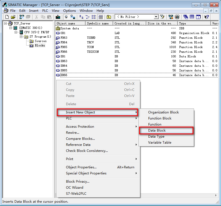Choose Data Block from submenu
The image size is (221, 206).
(x=166, y=130)
